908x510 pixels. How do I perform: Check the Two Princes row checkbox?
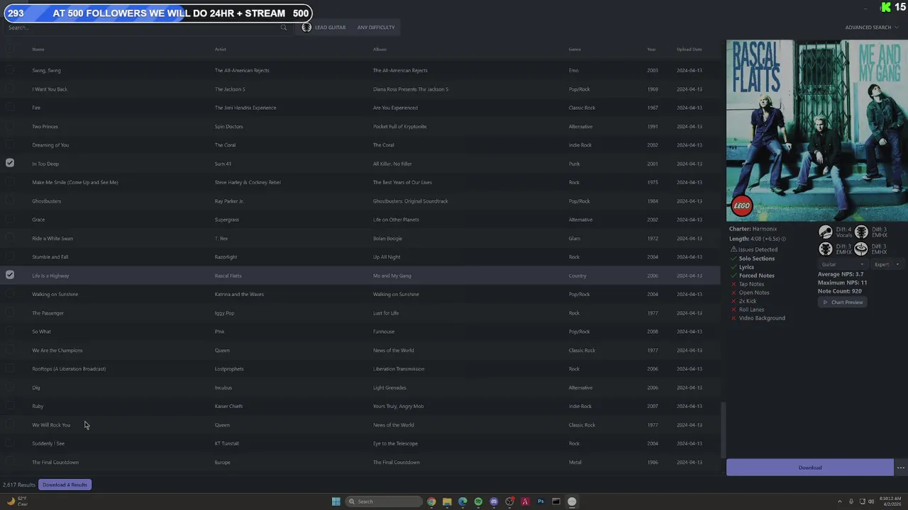10,126
